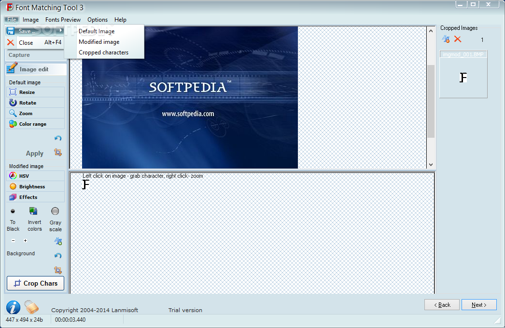Select Cropped characters in Save submenu
This screenshot has height=328, width=505.
pos(103,52)
